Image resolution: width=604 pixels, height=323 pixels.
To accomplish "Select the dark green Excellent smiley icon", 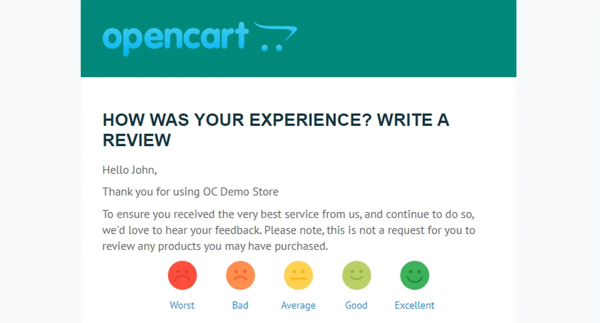I will [415, 275].
